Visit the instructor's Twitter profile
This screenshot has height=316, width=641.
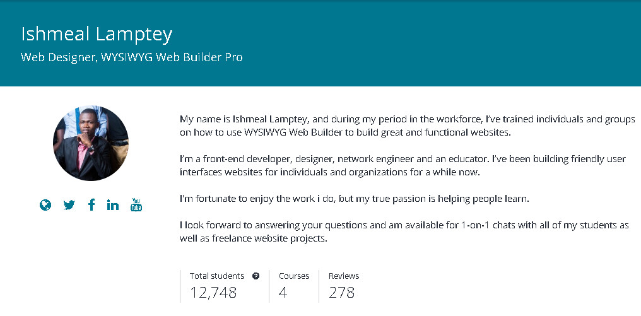tap(69, 205)
